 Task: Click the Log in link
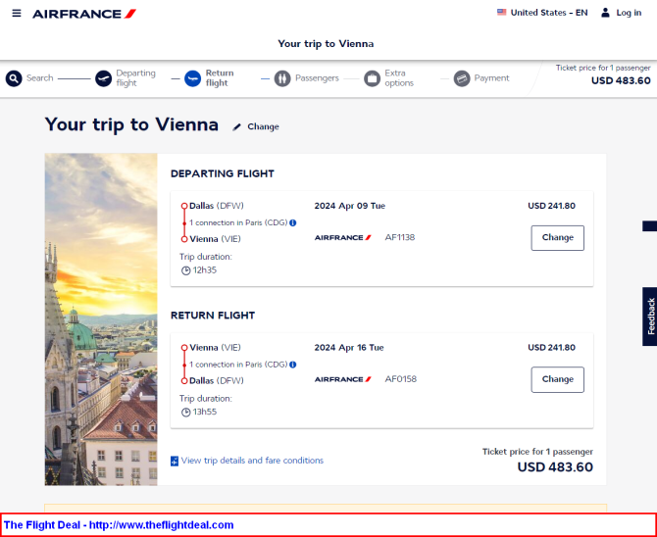629,13
